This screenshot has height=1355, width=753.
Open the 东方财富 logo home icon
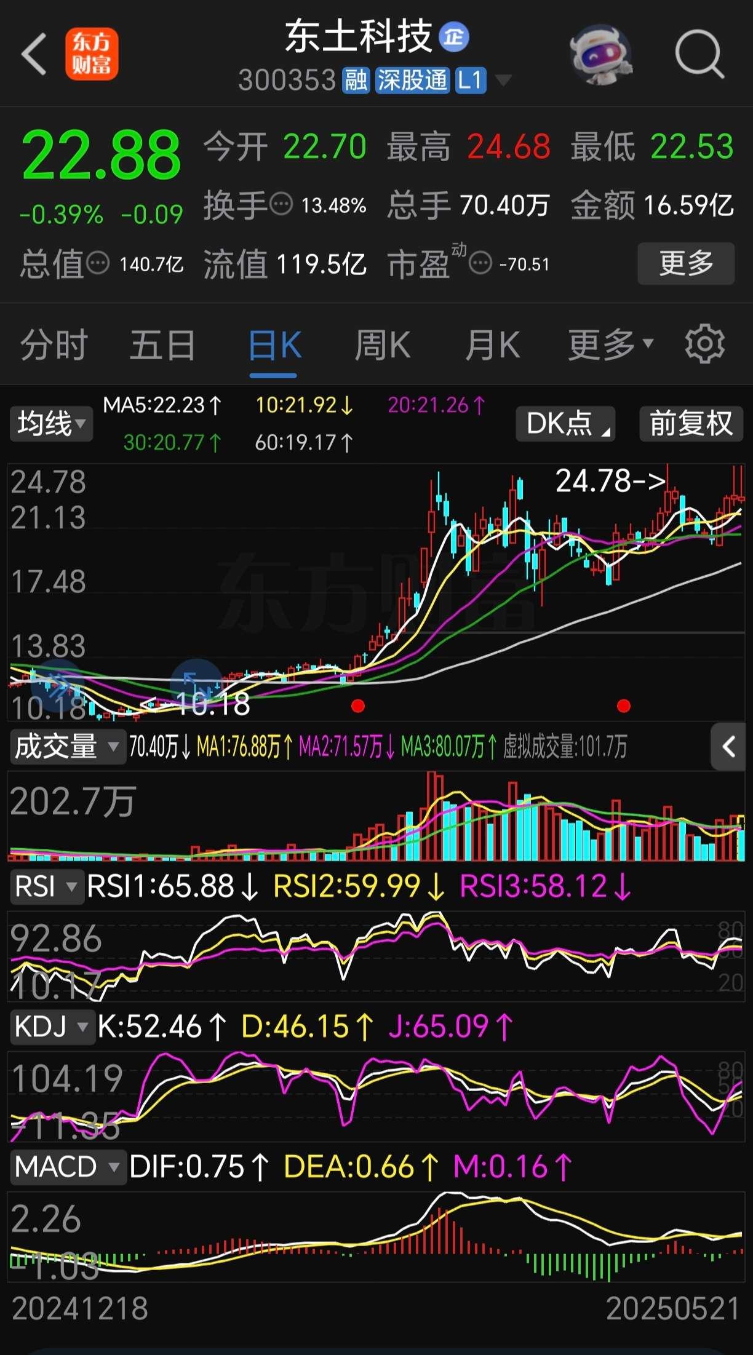click(x=92, y=54)
